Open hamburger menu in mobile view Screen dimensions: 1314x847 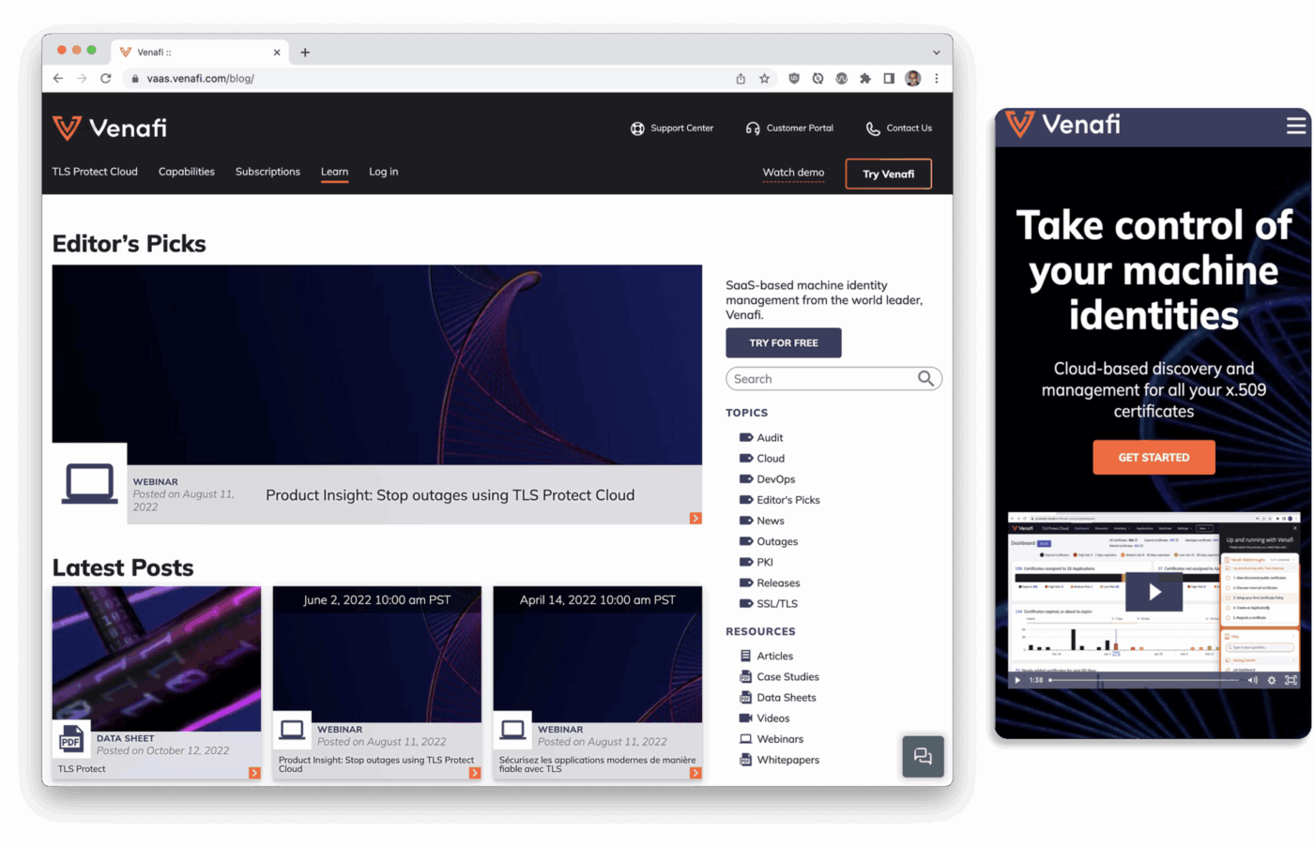pos(1296,125)
